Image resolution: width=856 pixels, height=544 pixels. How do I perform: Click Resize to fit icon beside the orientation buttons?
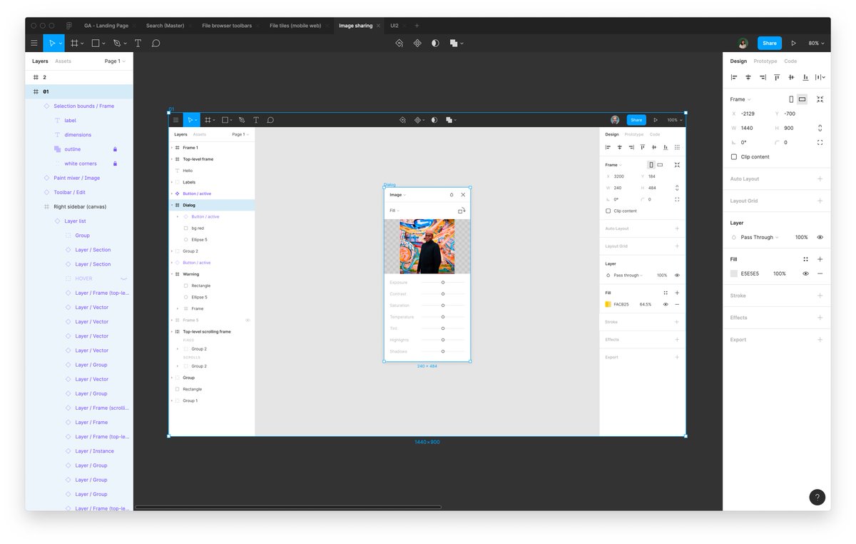820,99
